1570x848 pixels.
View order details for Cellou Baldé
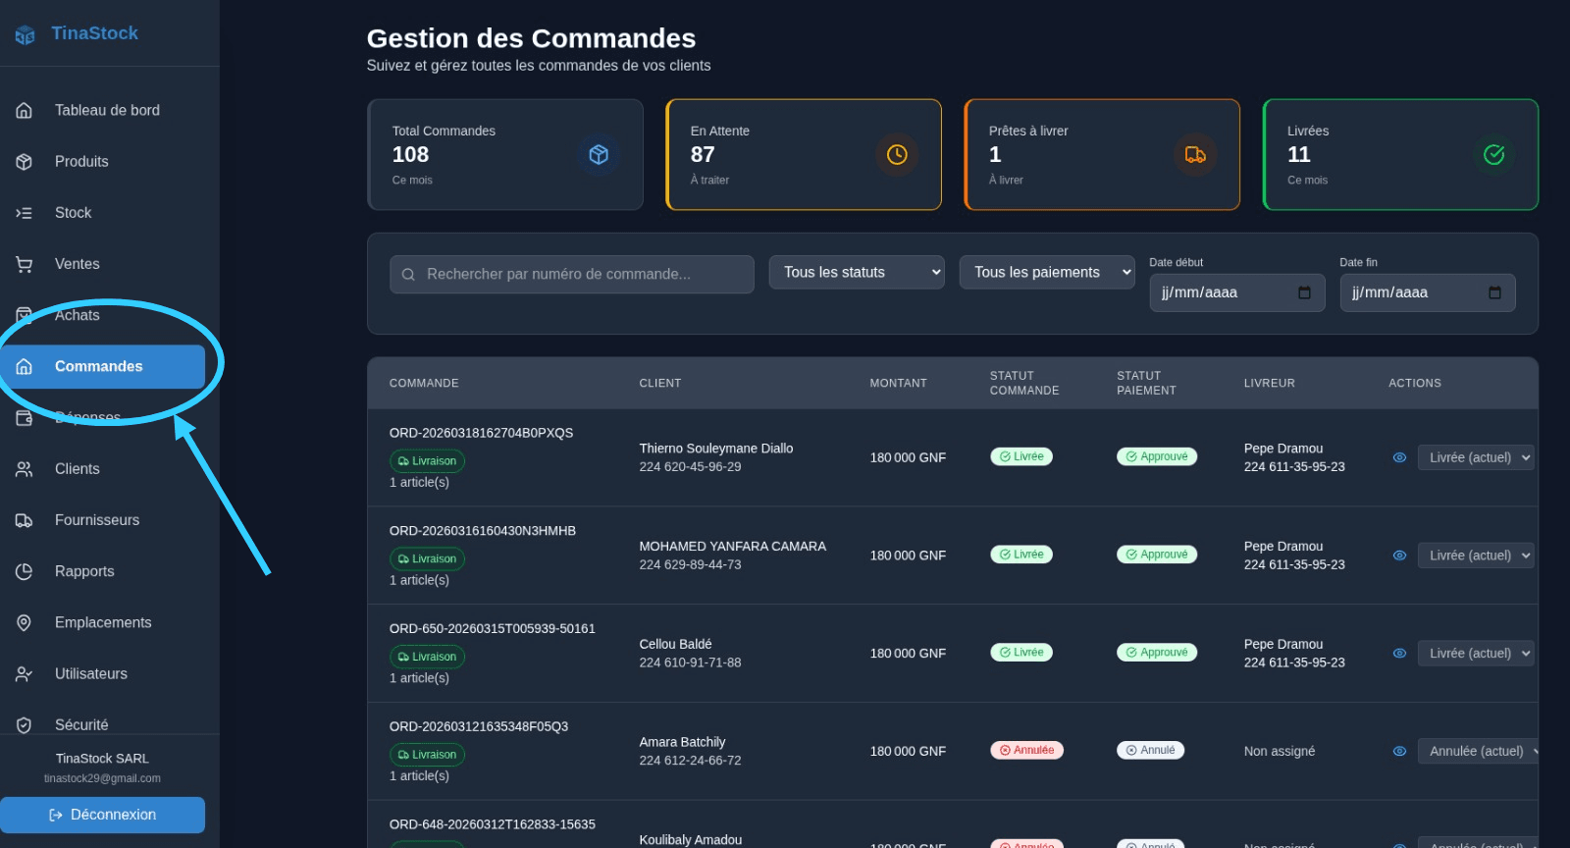pos(1399,653)
